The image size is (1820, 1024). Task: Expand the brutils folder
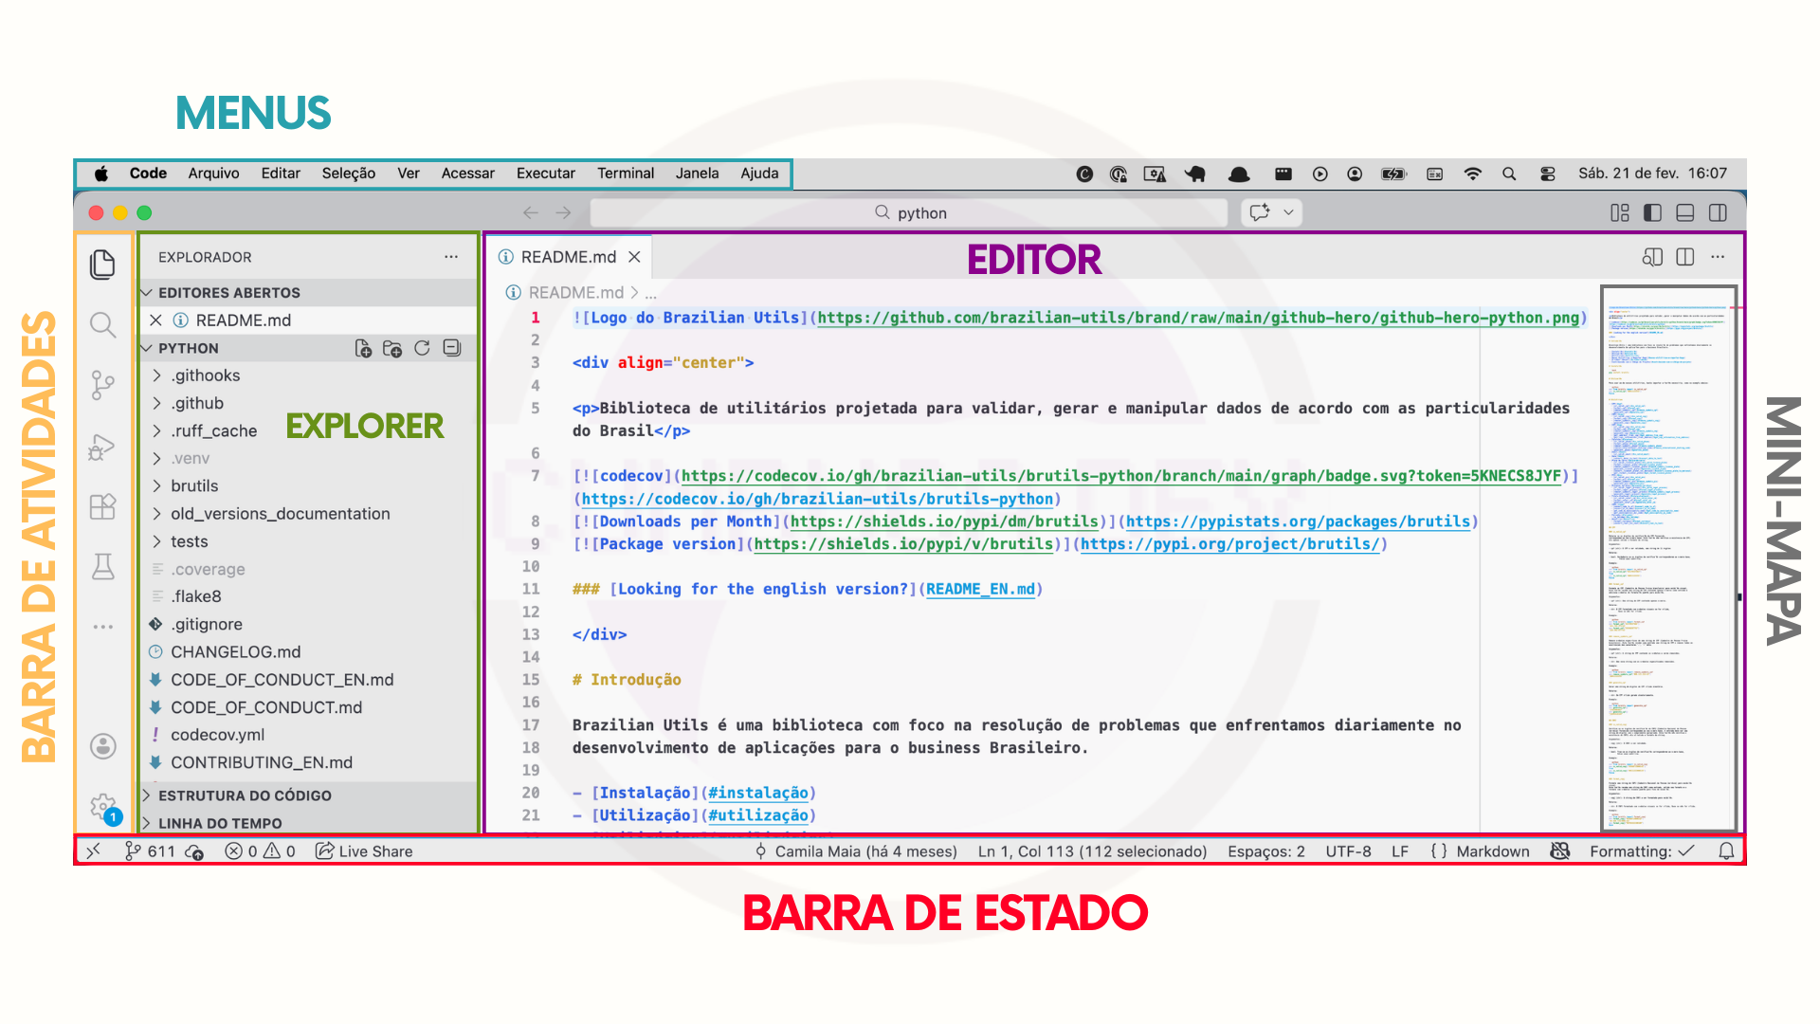(x=194, y=485)
